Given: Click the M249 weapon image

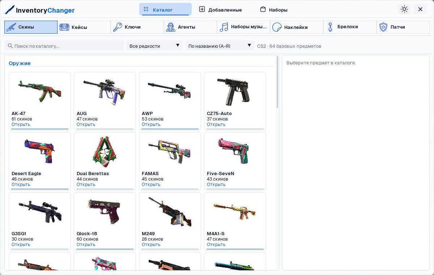Looking at the screenshot, I should 170,212.
